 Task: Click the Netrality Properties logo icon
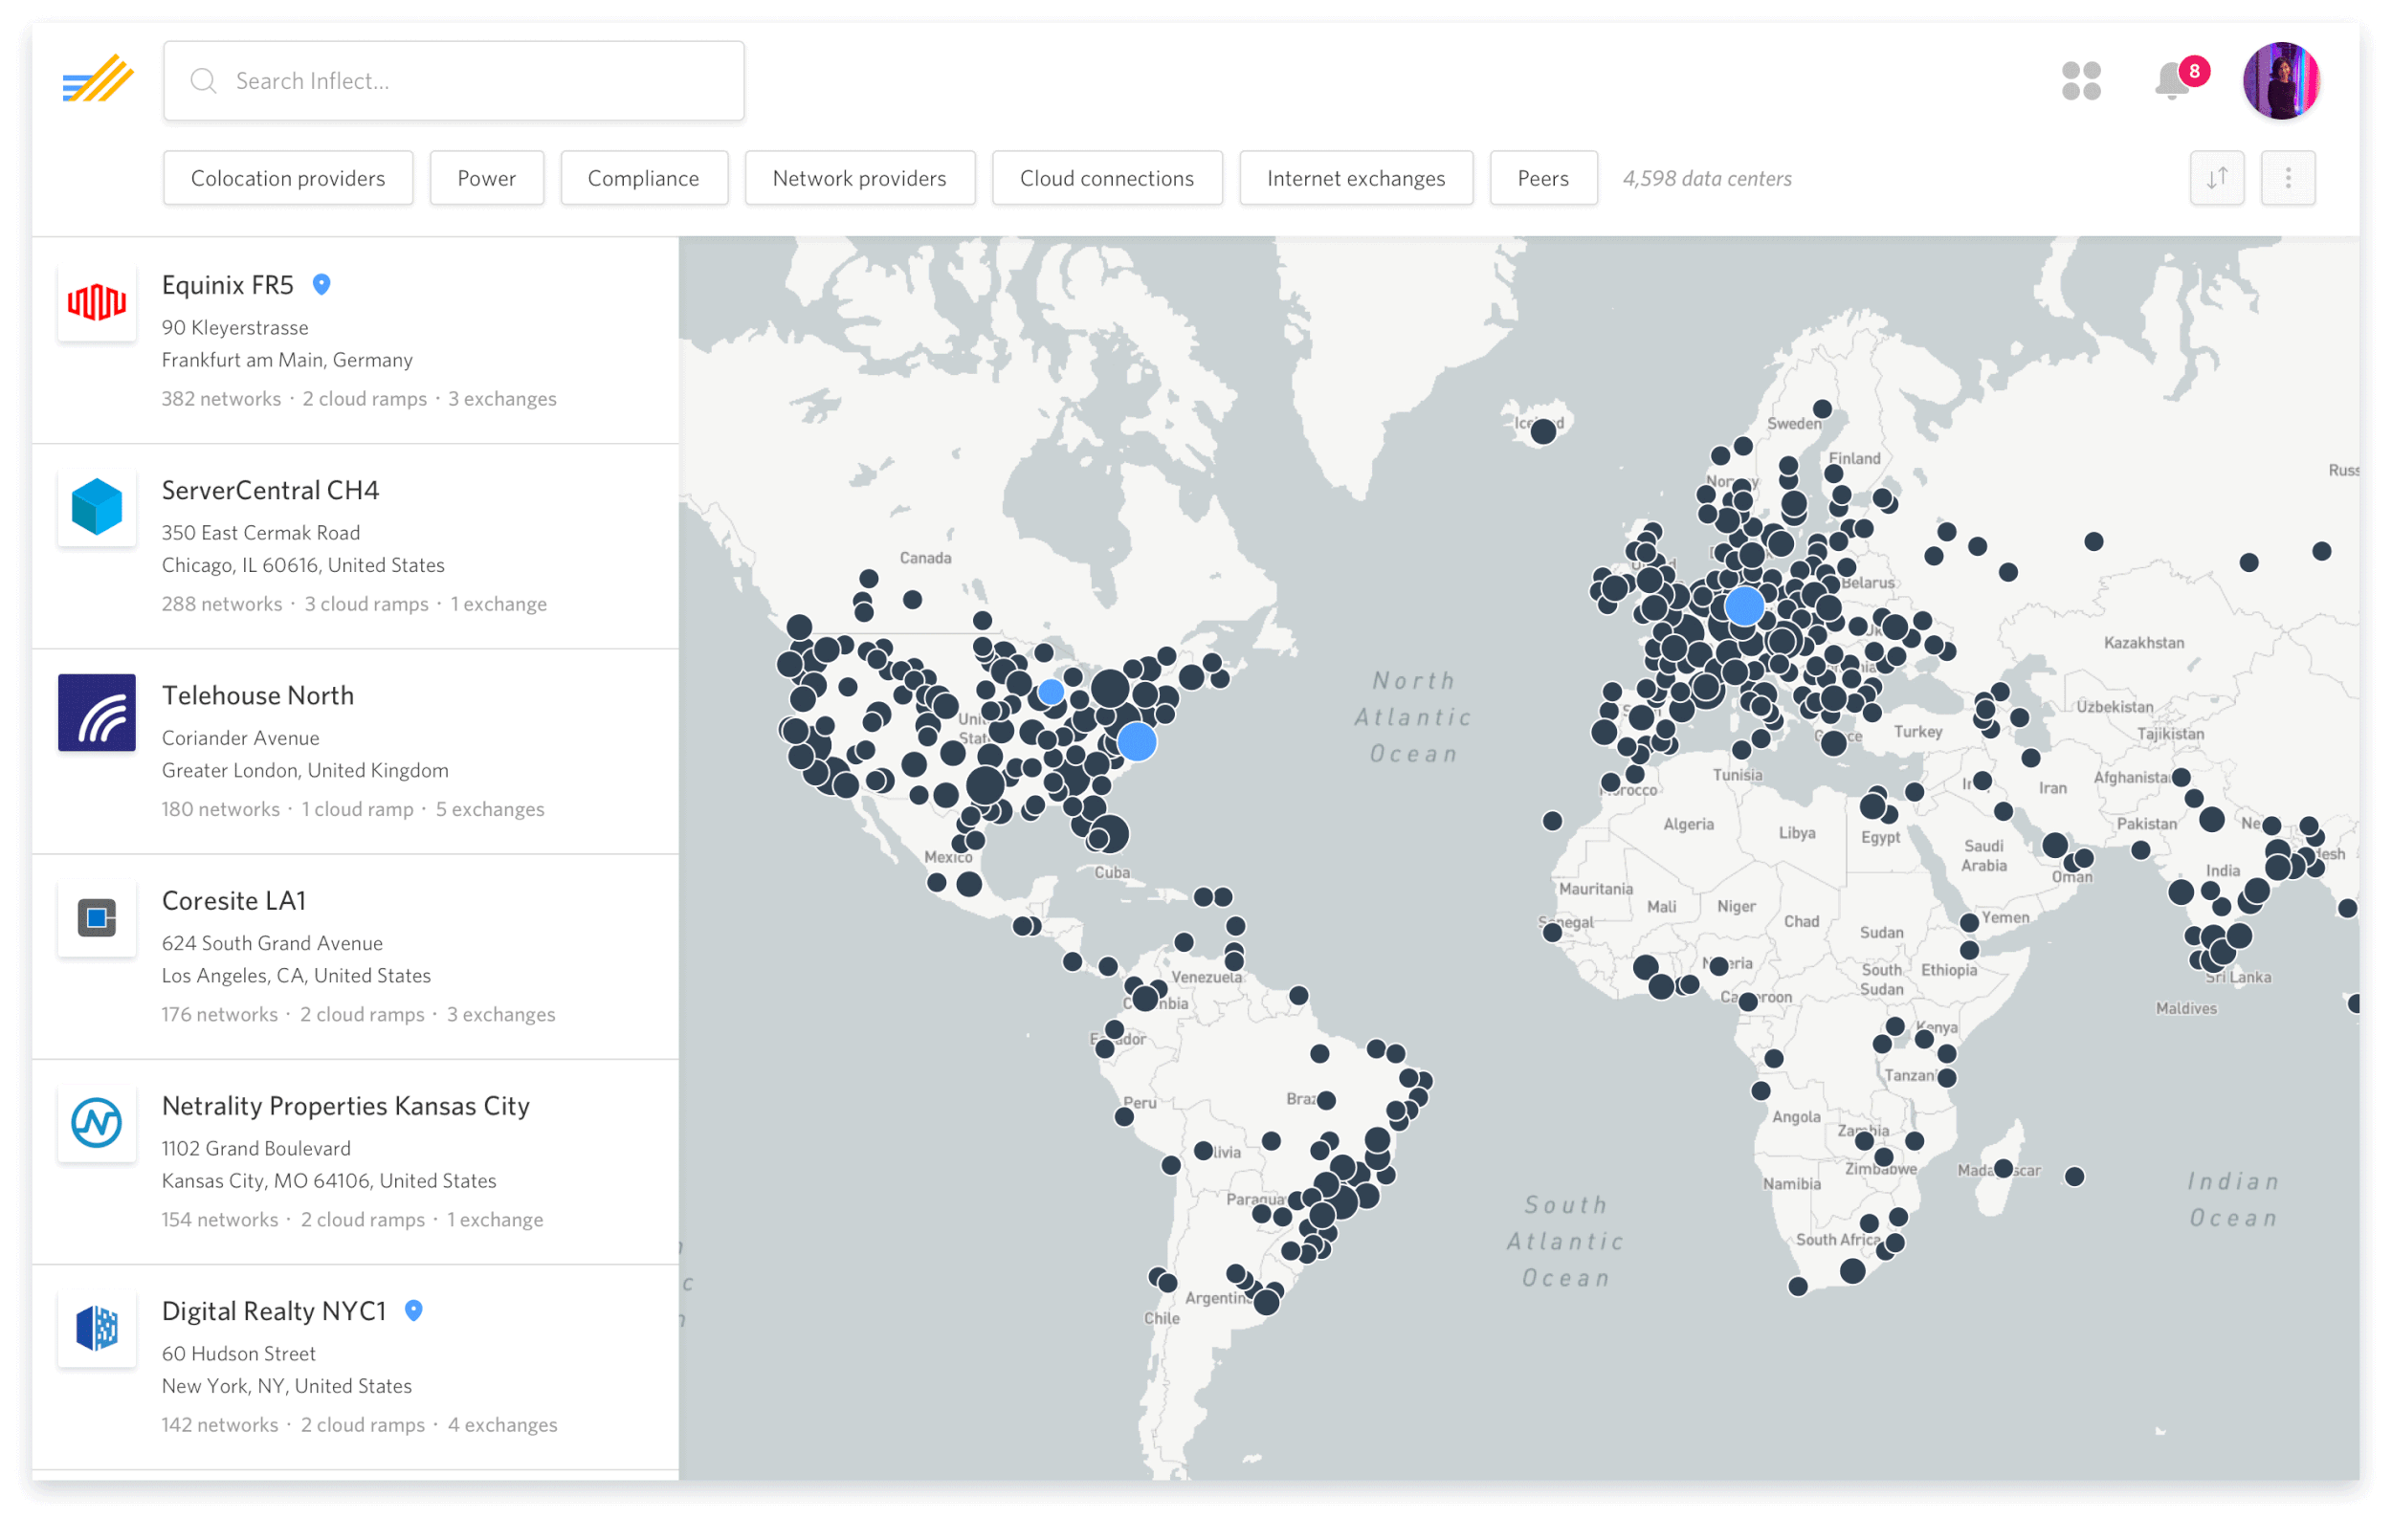point(97,1123)
